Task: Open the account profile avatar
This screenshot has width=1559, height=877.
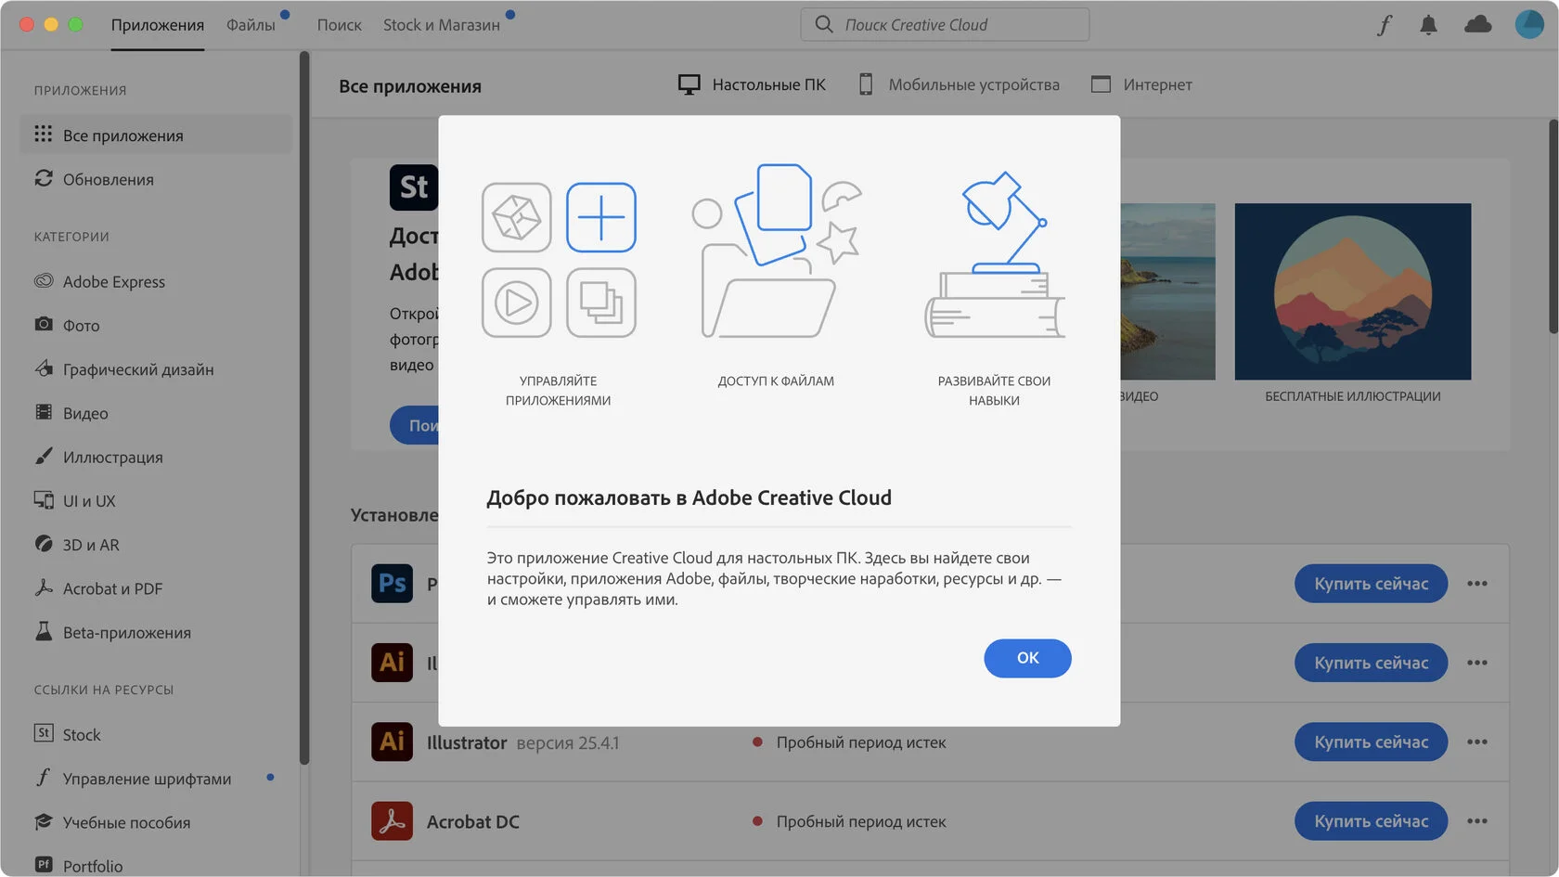Action: click(x=1529, y=24)
